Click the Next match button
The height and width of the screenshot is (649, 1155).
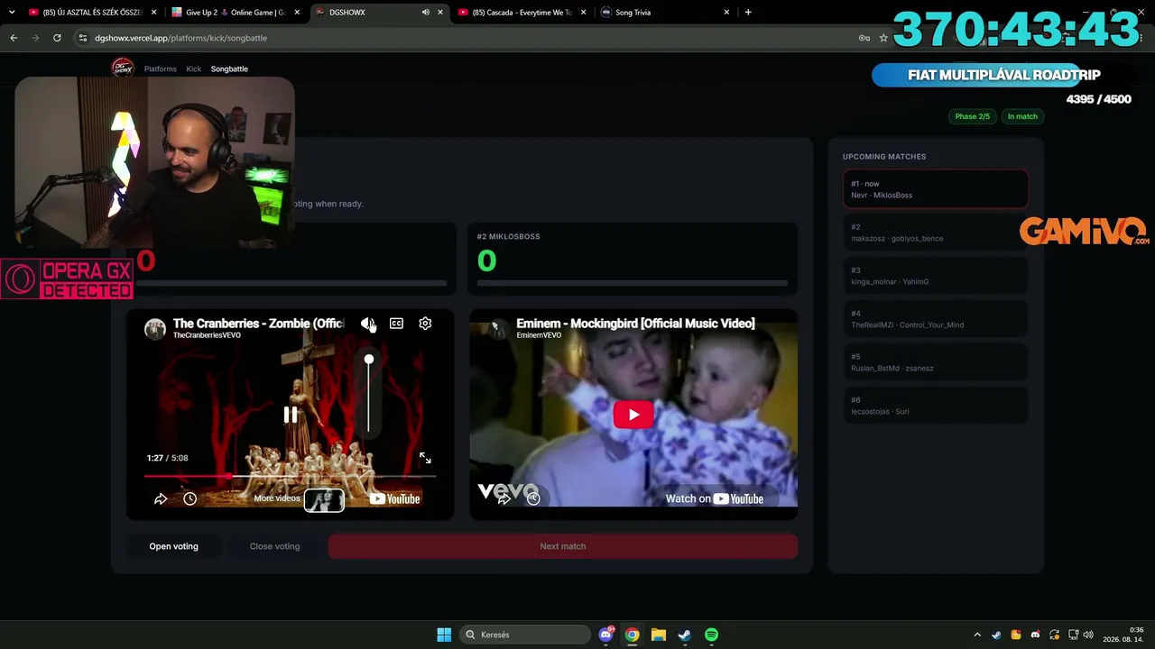coord(562,546)
